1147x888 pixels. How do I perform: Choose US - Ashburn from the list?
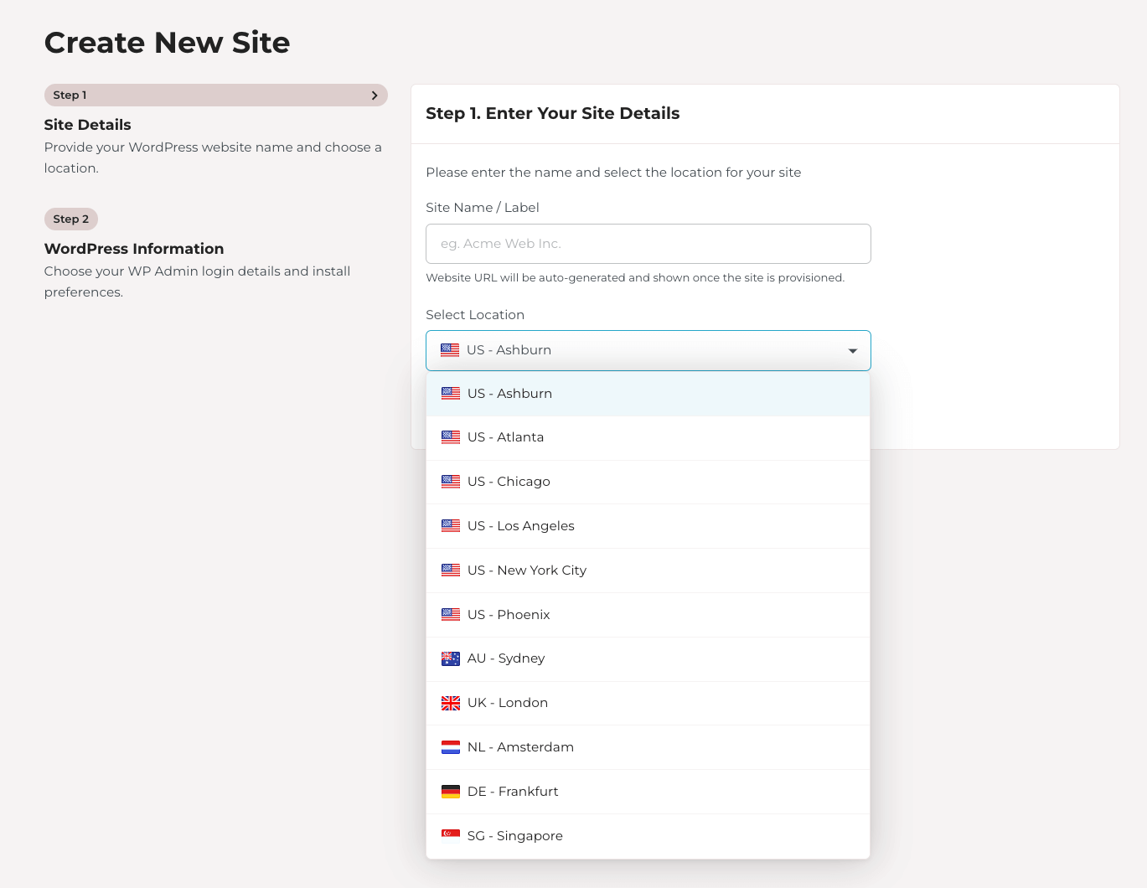tap(648, 394)
